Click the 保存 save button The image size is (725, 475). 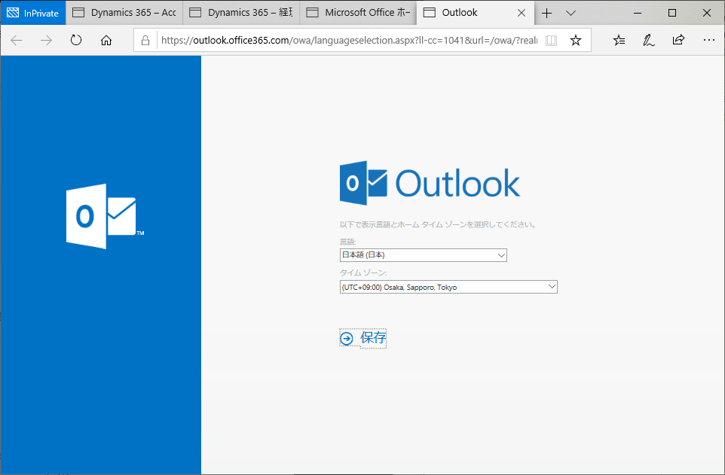coord(363,338)
